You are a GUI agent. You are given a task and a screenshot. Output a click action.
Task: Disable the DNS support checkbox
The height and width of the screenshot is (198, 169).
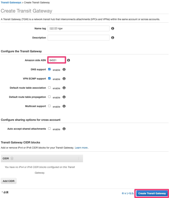point(49,69)
